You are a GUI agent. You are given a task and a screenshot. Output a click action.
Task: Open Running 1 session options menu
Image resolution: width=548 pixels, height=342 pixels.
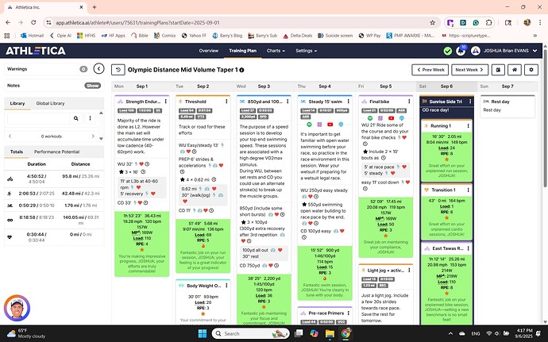pyautogui.click(x=469, y=125)
